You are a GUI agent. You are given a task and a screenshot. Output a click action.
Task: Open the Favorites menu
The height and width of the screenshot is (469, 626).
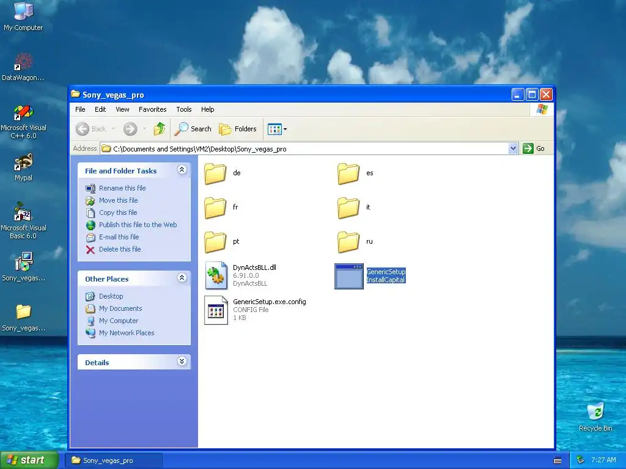(152, 109)
